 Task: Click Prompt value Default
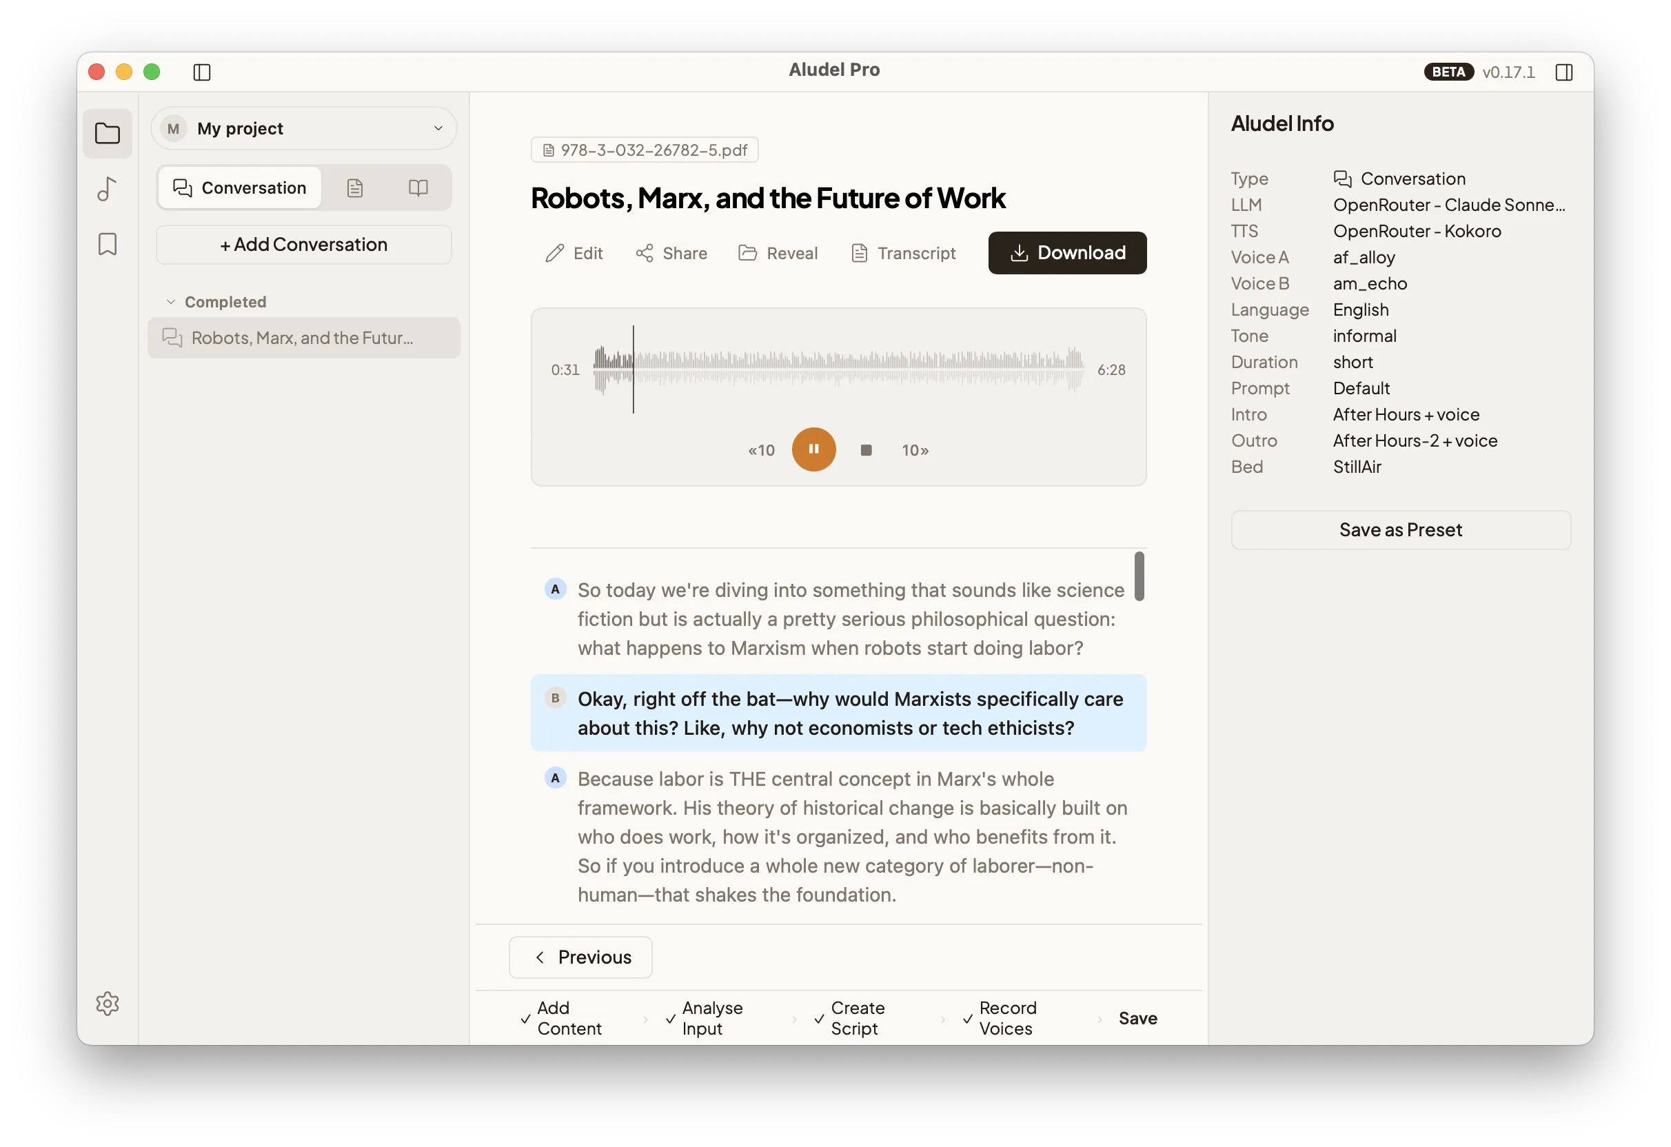(1361, 388)
